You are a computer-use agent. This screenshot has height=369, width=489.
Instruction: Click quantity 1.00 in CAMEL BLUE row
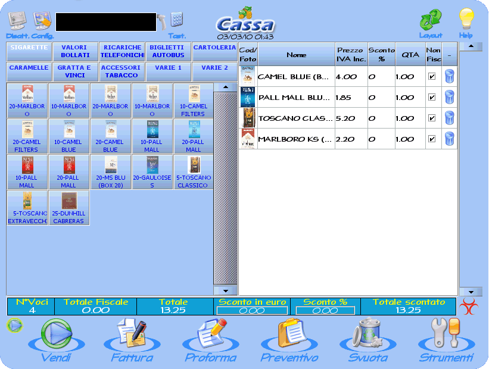pyautogui.click(x=405, y=77)
